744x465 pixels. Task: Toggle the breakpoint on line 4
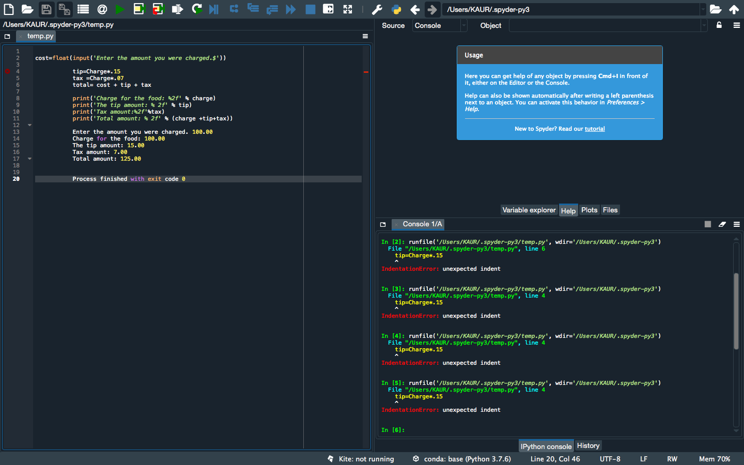[x=7, y=71]
